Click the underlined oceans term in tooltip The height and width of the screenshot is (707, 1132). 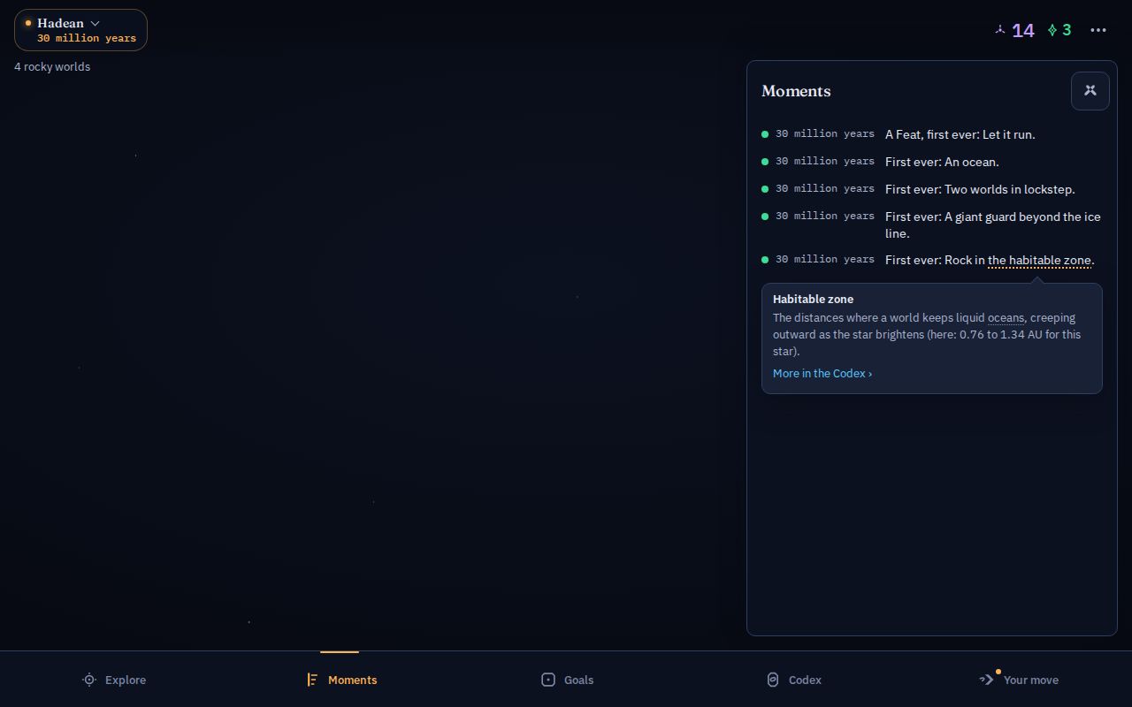(1006, 317)
